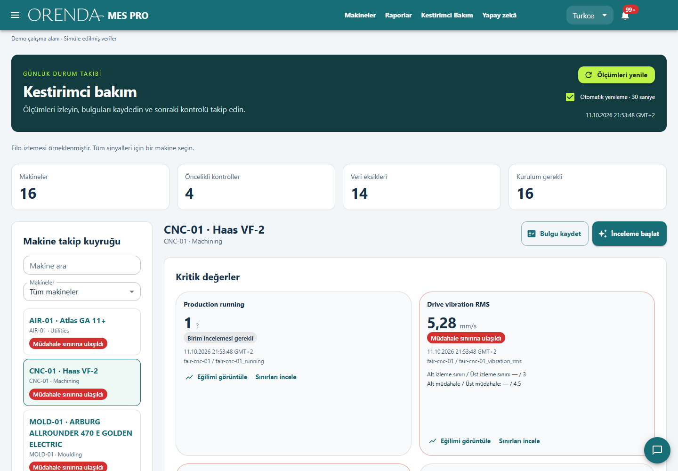Click Sınırları incele under Production running

point(276,377)
